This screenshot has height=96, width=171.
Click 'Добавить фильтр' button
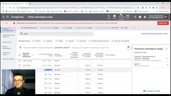point(62,48)
